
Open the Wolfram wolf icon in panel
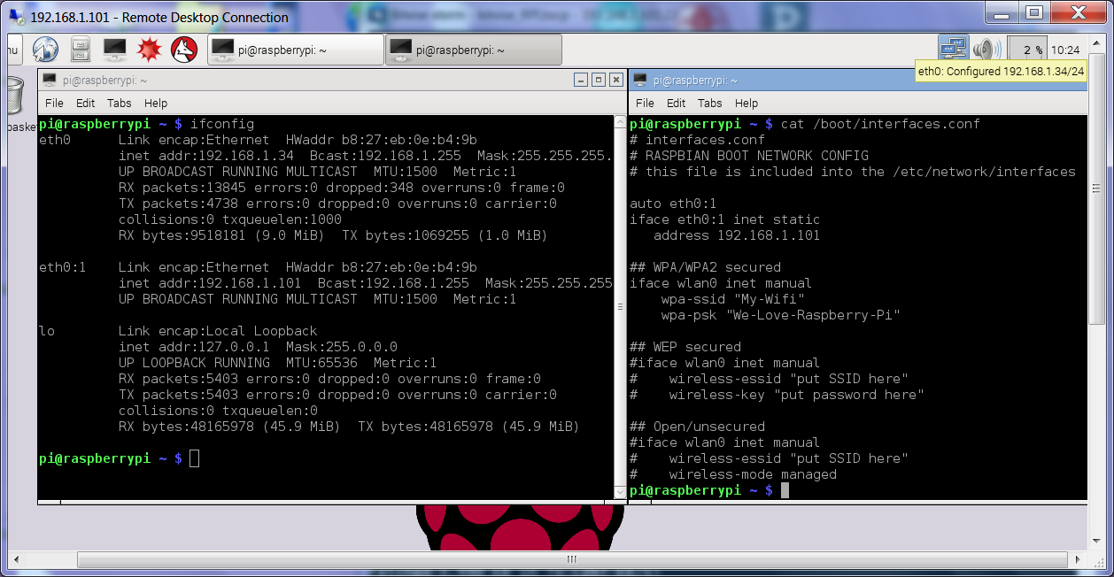coord(183,50)
